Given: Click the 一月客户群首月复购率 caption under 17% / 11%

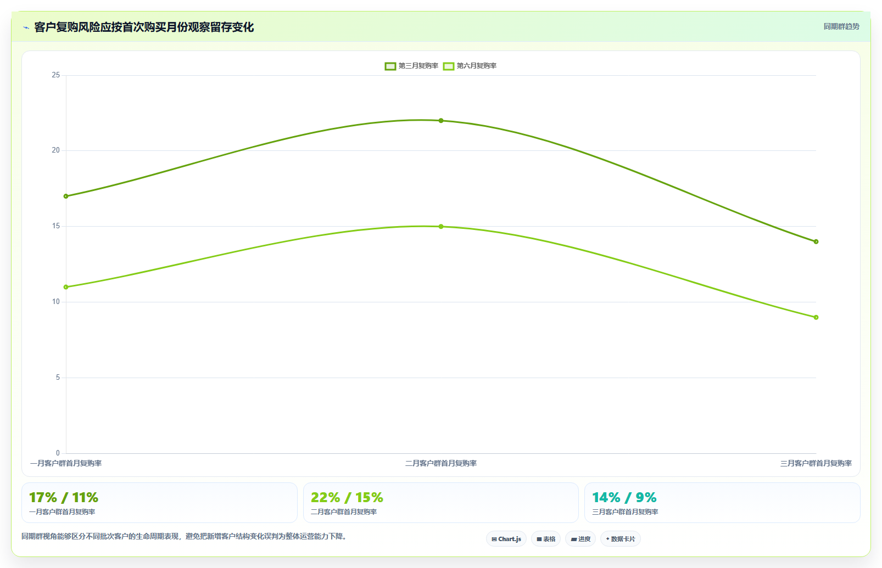Looking at the screenshot, I should click(x=62, y=511).
